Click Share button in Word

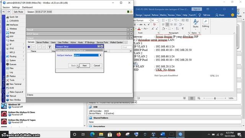[x=220, y=15]
